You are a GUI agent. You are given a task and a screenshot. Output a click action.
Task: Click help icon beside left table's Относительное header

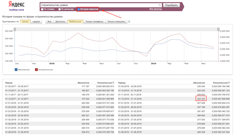[x=113, y=83]
